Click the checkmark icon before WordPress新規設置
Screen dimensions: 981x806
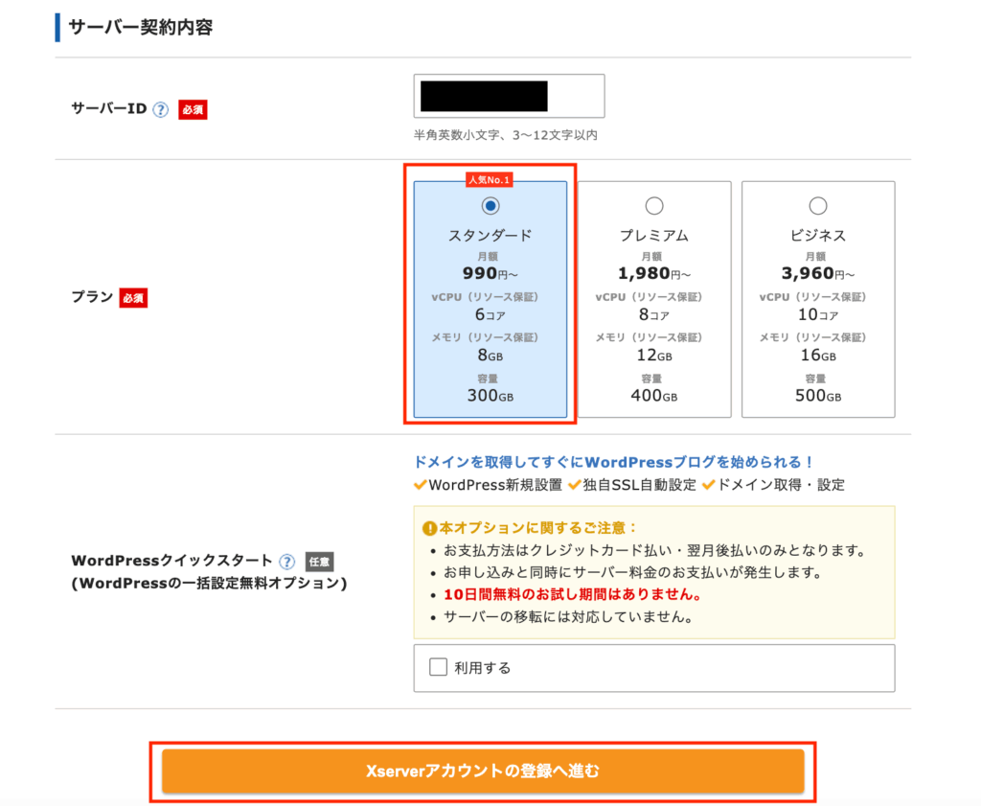421,485
